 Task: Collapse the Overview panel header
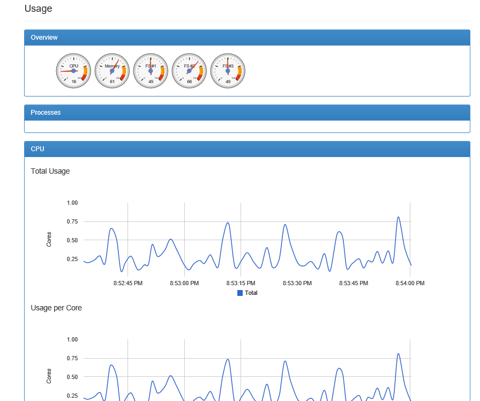point(247,38)
